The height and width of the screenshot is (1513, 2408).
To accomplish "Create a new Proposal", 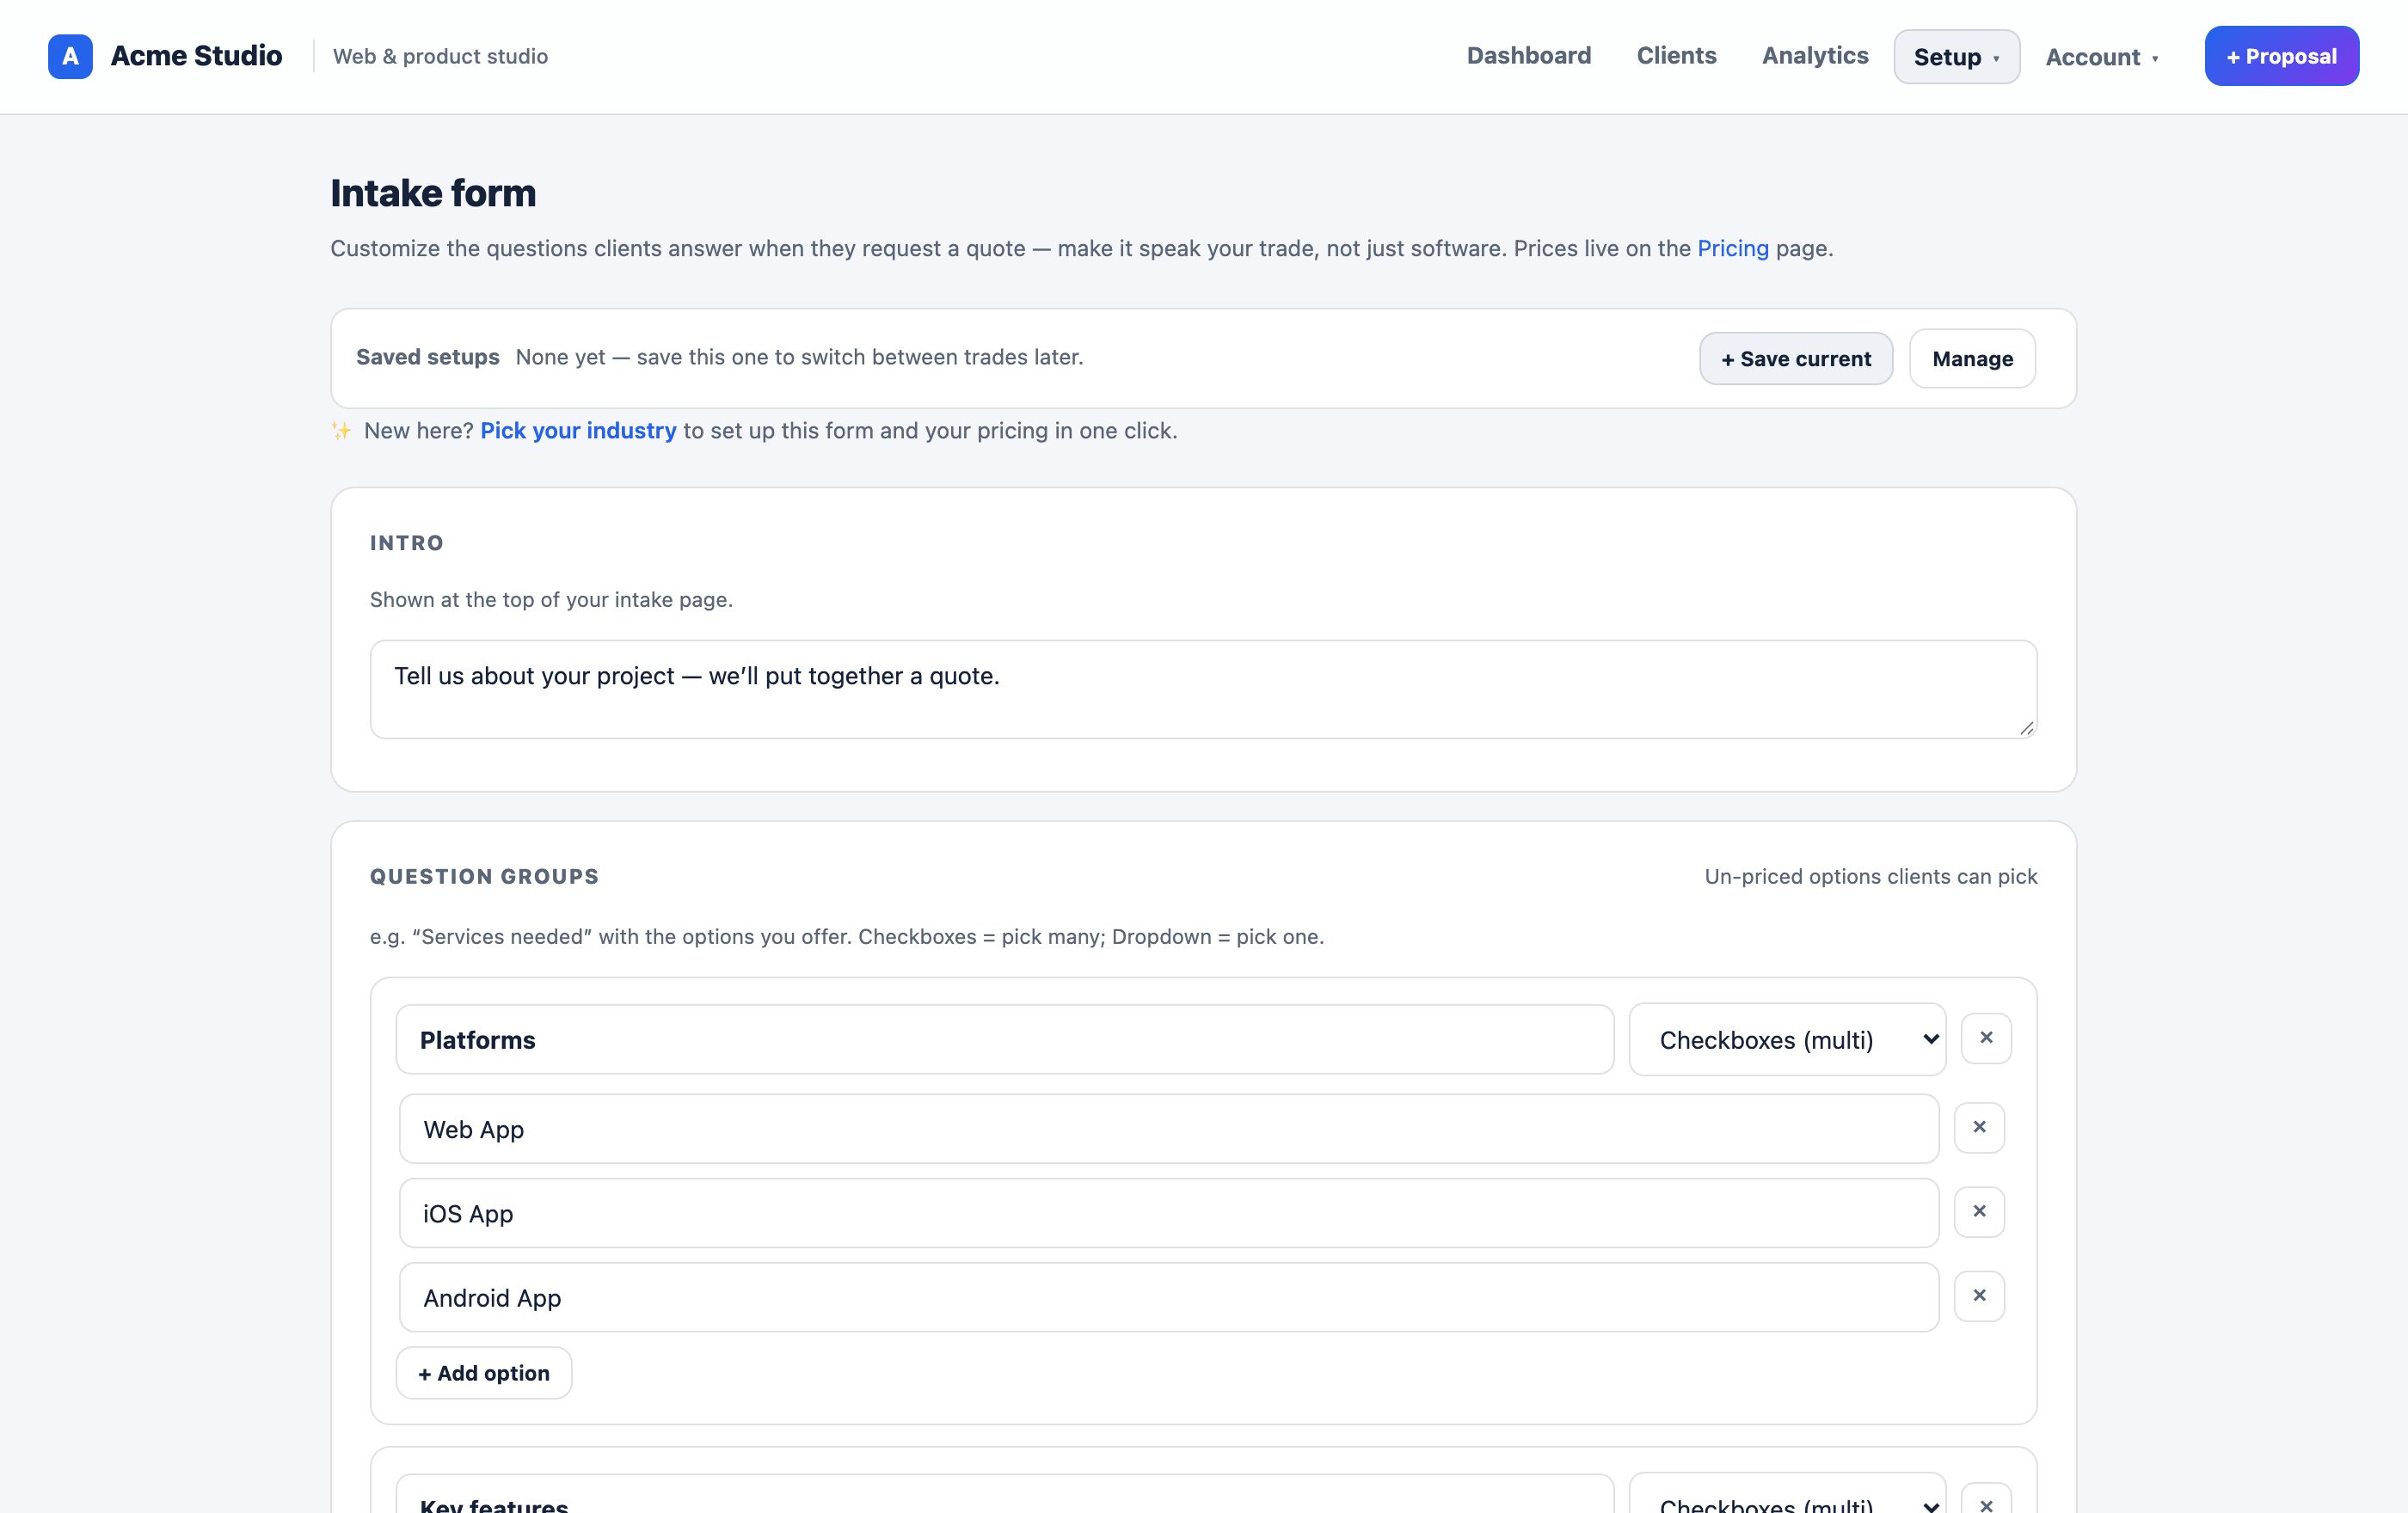I will point(2281,56).
